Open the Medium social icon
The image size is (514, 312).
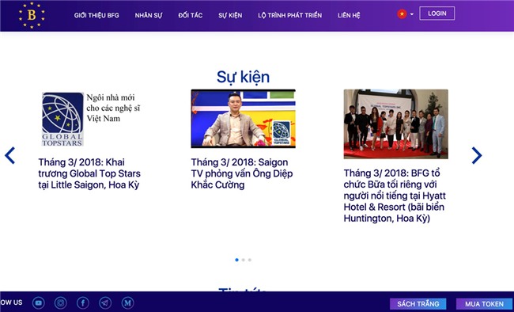click(127, 302)
